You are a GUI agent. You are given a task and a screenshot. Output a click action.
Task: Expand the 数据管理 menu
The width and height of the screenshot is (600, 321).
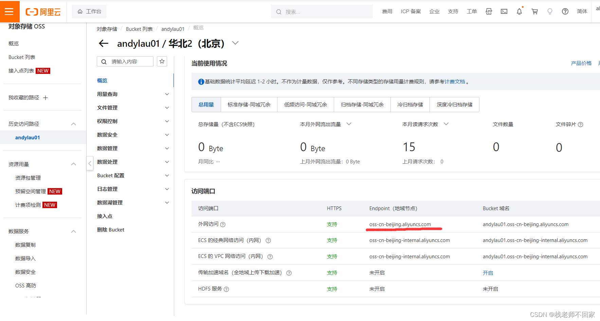(167, 148)
